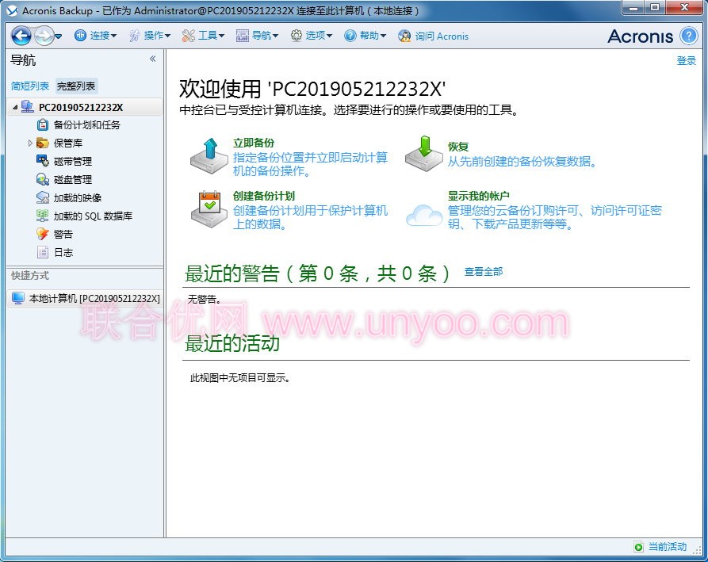Open the 工具 menu
The width and height of the screenshot is (708, 562).
(203, 36)
